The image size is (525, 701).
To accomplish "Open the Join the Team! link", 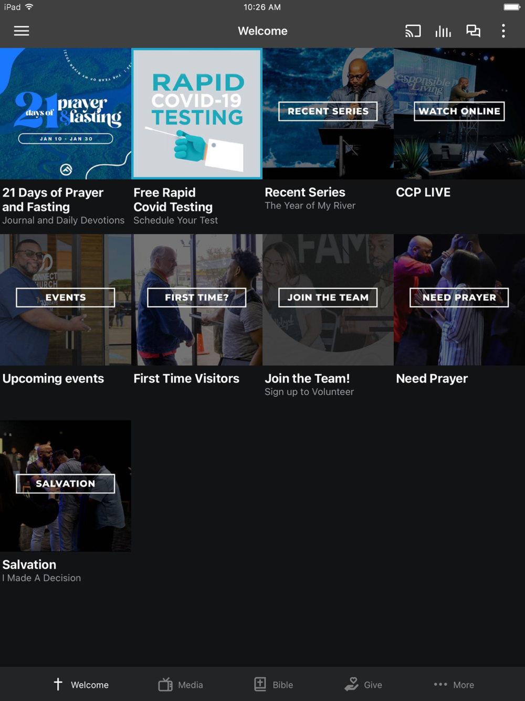I will 307,378.
